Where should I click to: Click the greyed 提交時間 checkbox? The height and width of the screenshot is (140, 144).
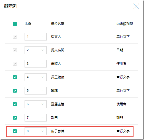(x=15, y=50)
